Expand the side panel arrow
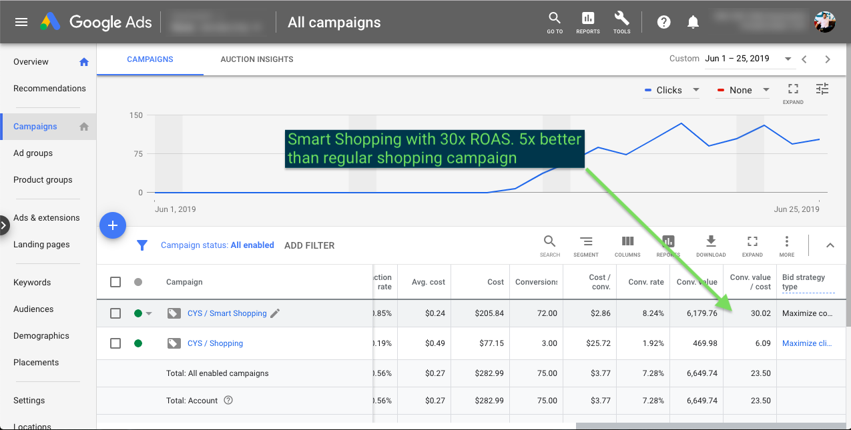 (x=4, y=226)
